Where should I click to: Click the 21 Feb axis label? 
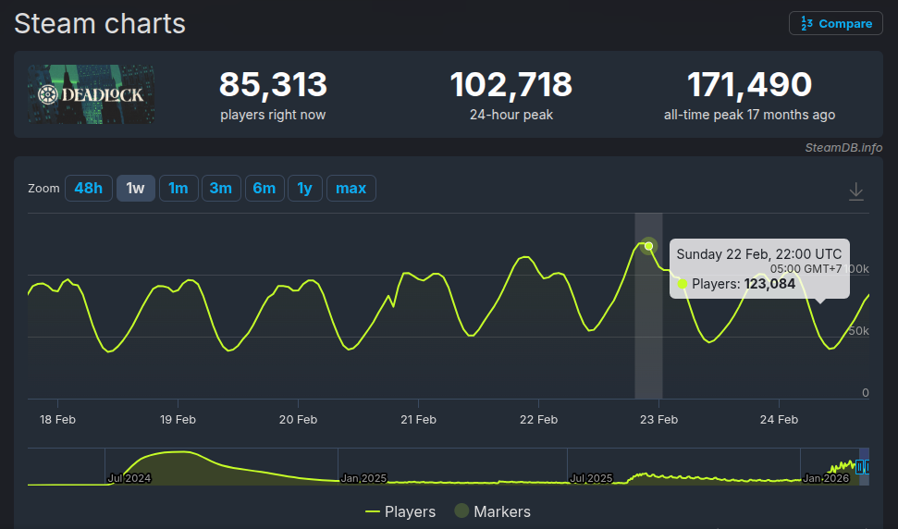pyautogui.click(x=418, y=420)
